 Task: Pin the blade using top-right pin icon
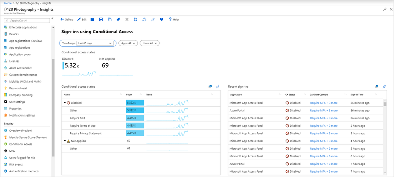(x=385, y=9)
